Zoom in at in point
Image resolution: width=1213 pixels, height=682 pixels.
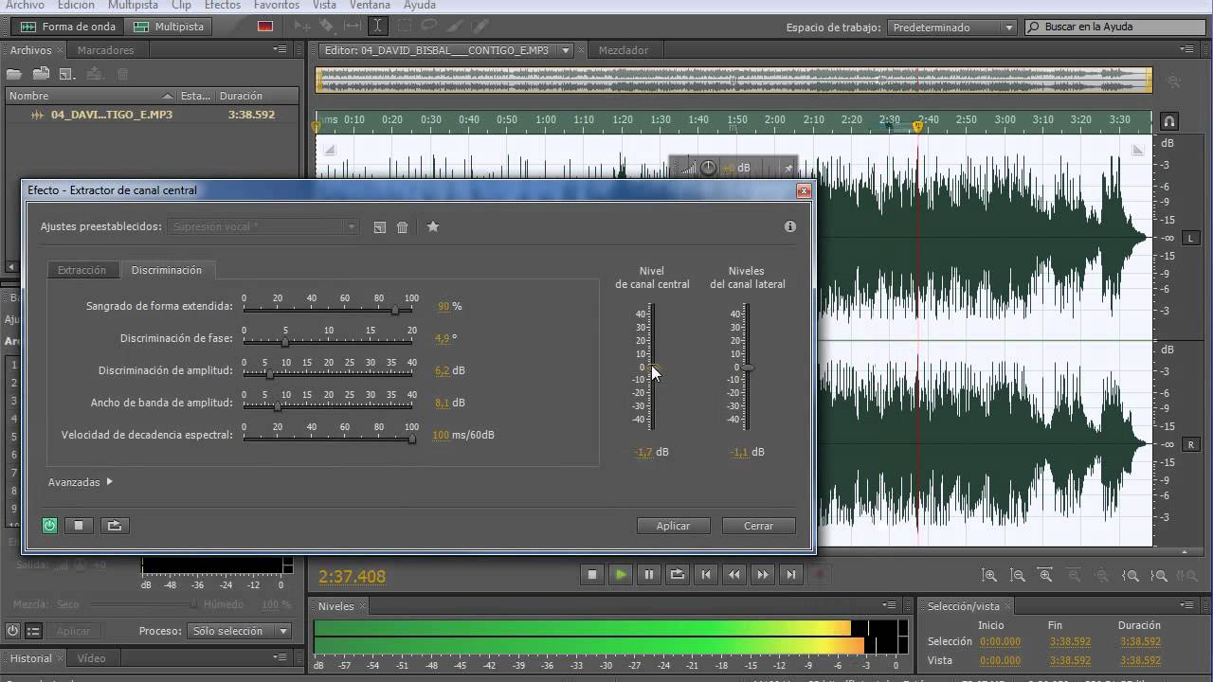tap(1131, 575)
